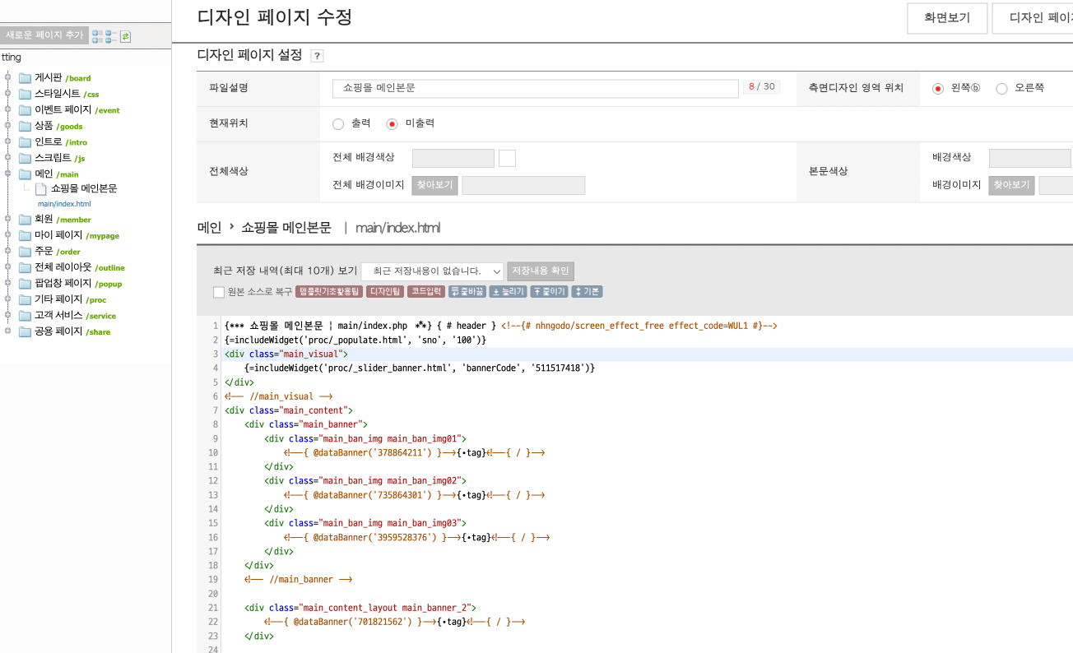Open the recent saved history dropdown
Image resolution: width=1073 pixels, height=653 pixels.
coord(432,271)
